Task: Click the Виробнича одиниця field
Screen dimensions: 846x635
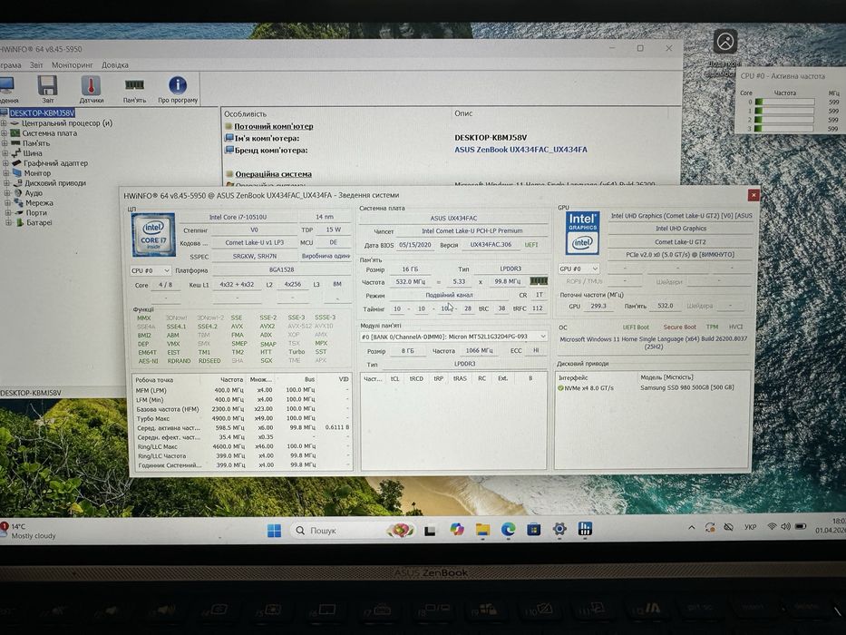Action: click(x=326, y=256)
